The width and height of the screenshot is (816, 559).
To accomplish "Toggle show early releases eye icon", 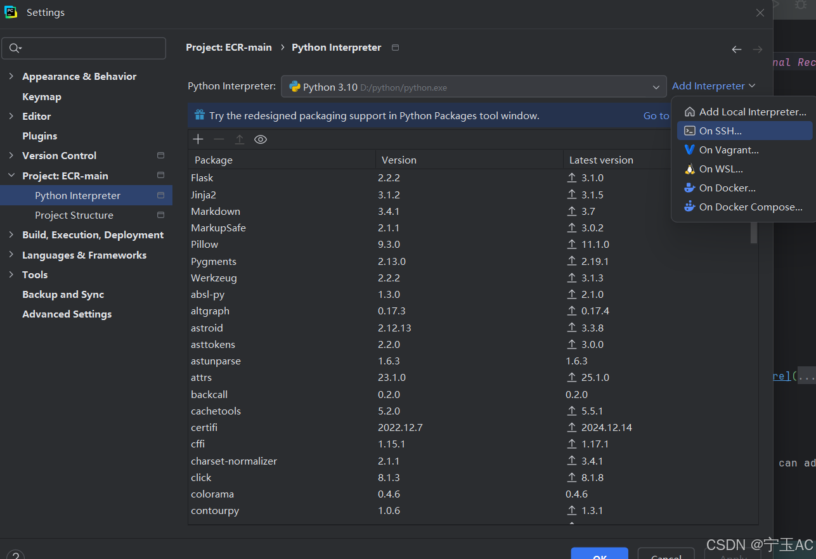I will (x=261, y=139).
